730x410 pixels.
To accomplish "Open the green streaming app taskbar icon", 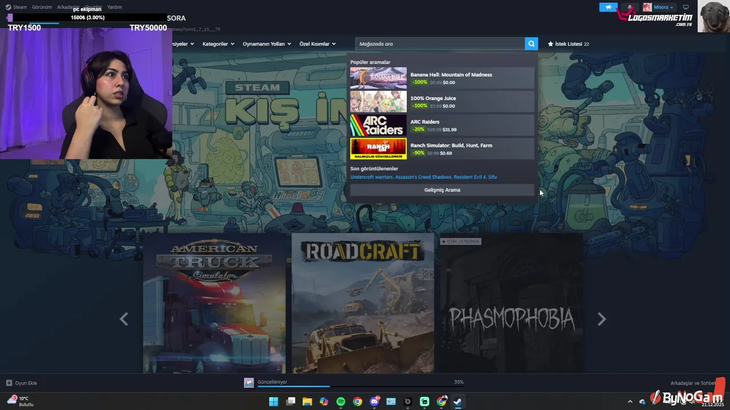I will 424,401.
